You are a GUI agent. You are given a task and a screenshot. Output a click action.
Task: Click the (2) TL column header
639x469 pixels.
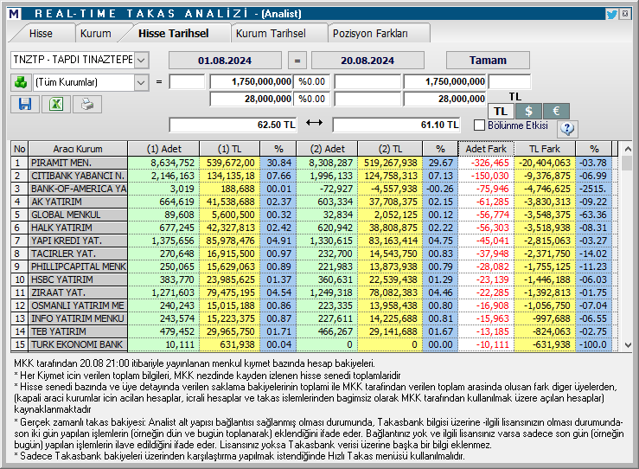tap(390, 149)
